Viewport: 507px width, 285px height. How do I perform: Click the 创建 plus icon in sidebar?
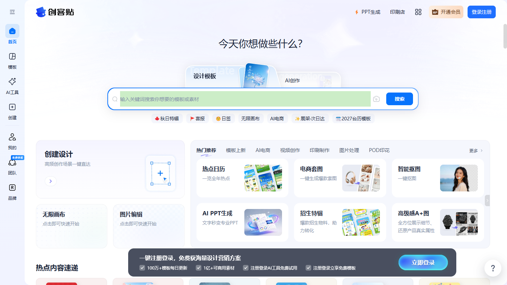point(12,107)
